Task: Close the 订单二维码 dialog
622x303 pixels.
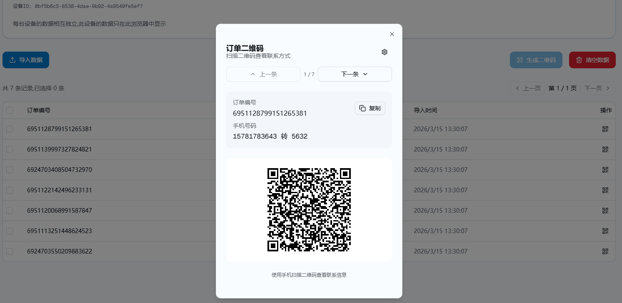Action: [x=392, y=34]
